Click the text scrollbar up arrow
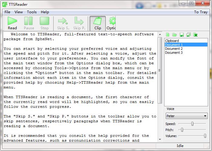Screen dimensions: 212x151 coord(160,34)
